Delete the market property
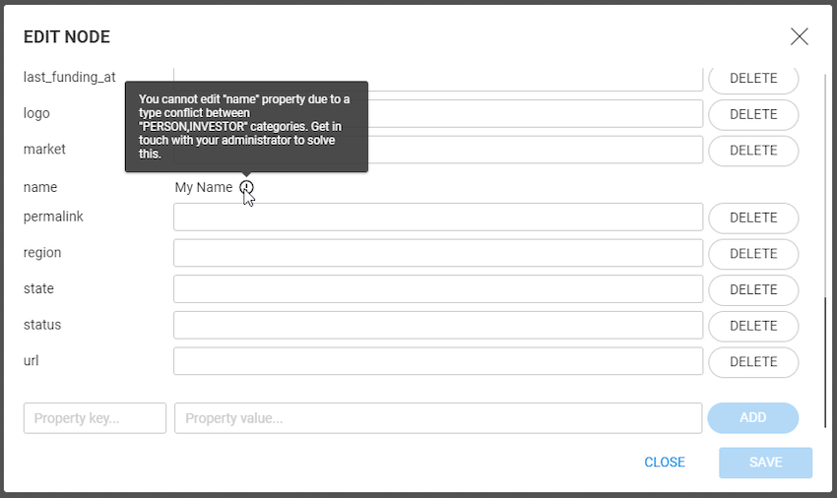The image size is (837, 498). click(x=753, y=151)
